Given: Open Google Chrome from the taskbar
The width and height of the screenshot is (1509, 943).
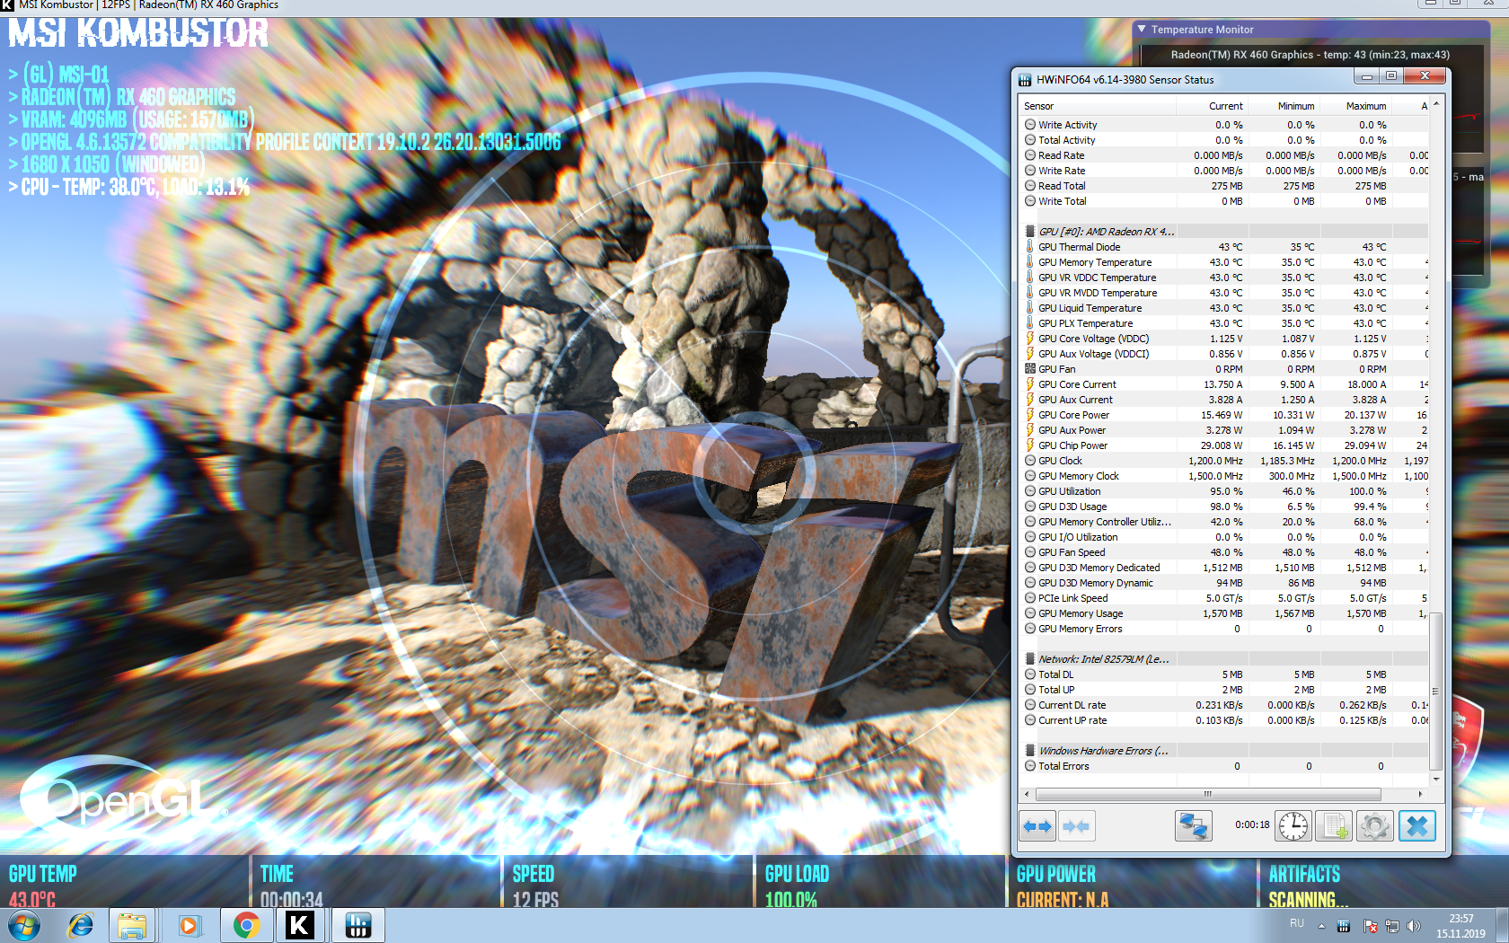Looking at the screenshot, I should 246,925.
